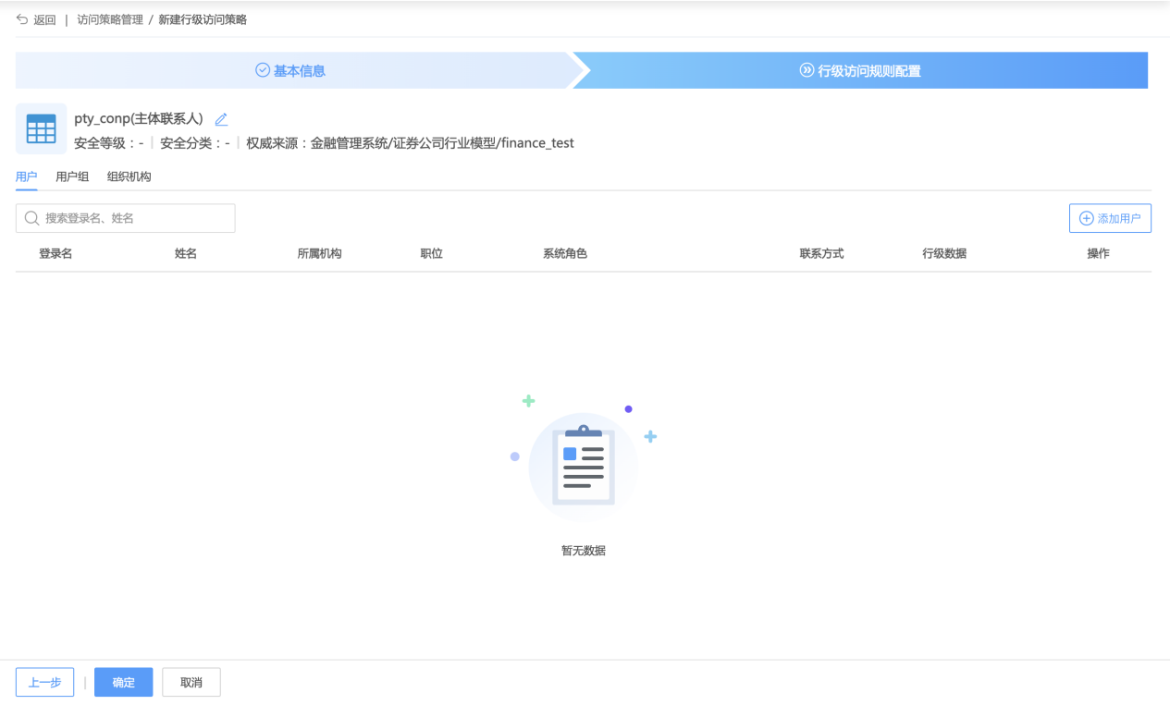Click the back arrow icon
The height and width of the screenshot is (705, 1170).
coord(22,19)
